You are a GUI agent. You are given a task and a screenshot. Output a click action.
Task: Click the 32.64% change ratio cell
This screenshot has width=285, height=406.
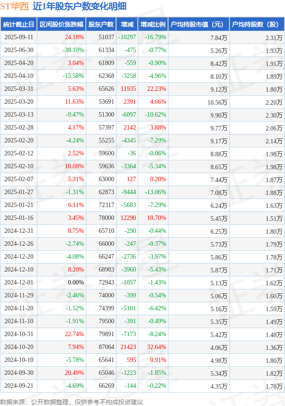157,347
